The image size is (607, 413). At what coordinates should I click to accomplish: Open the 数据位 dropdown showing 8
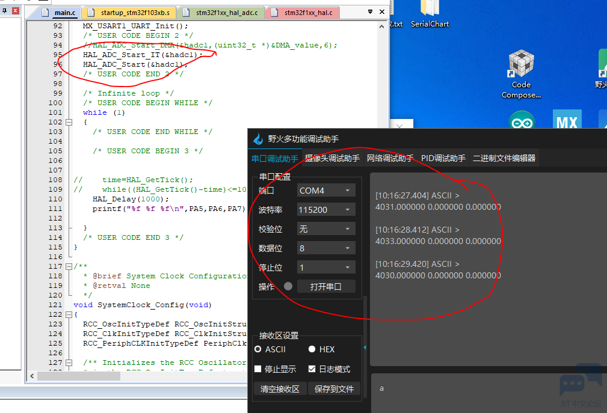[x=326, y=248]
